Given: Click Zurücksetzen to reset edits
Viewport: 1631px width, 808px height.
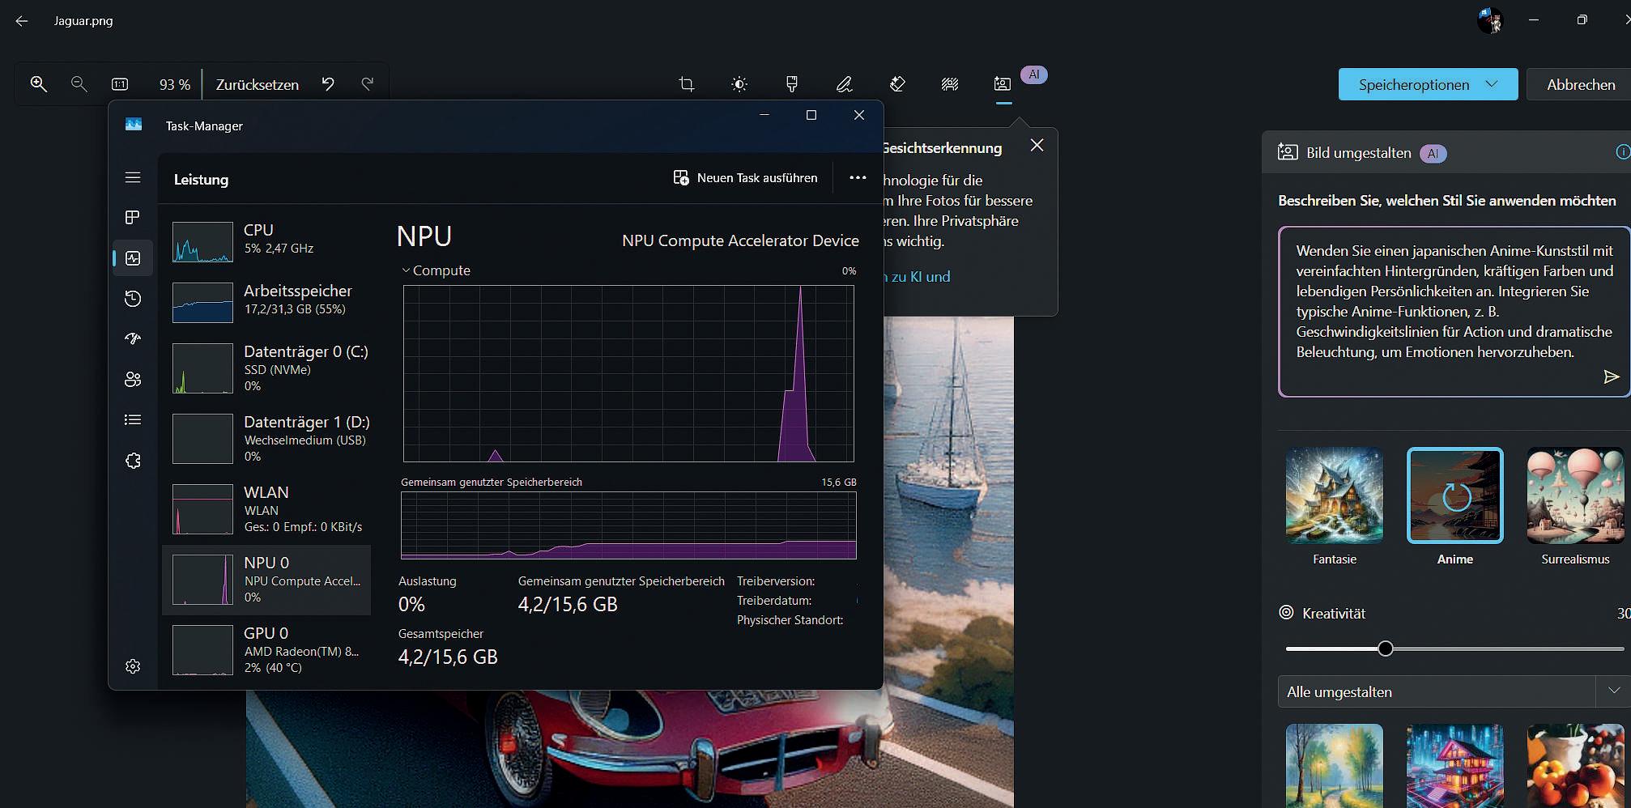Looking at the screenshot, I should (257, 85).
